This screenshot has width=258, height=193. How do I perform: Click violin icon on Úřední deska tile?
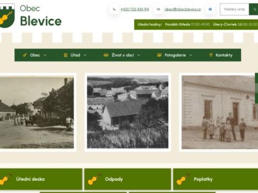point(6,179)
